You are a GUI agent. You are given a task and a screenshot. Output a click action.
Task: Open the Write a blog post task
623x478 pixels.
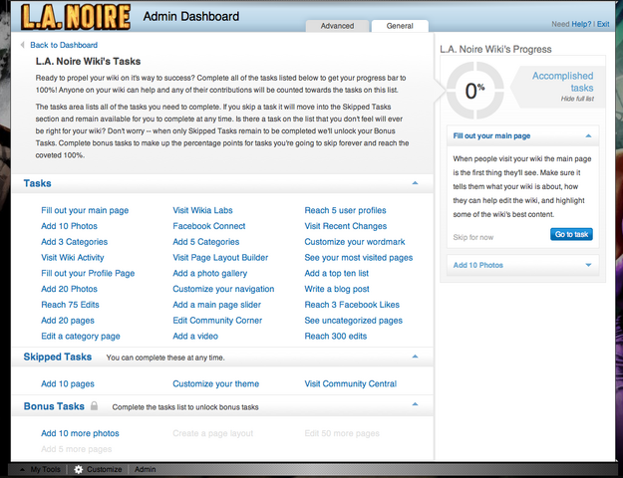(x=337, y=289)
